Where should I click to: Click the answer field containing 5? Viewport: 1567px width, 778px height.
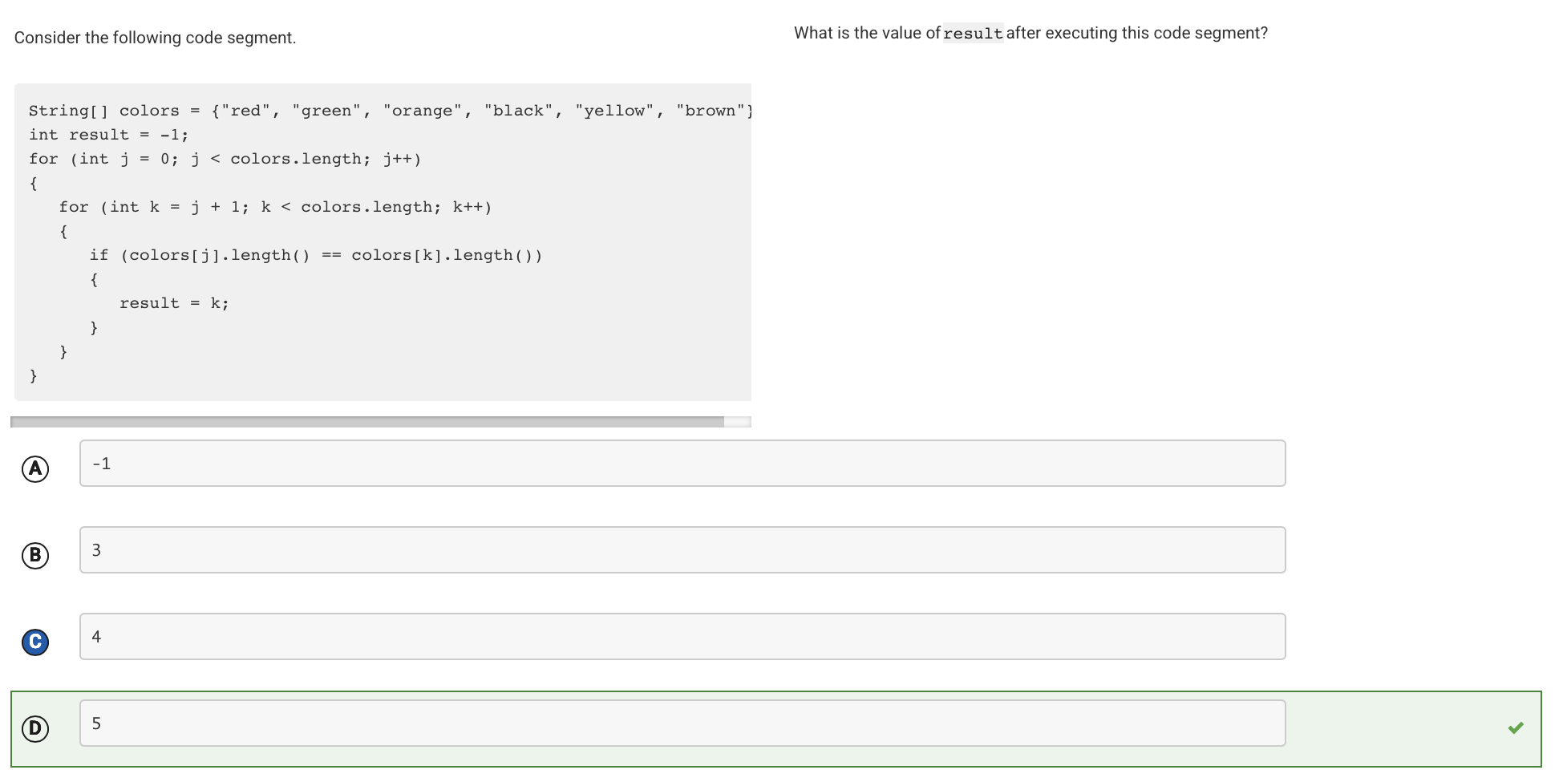682,723
